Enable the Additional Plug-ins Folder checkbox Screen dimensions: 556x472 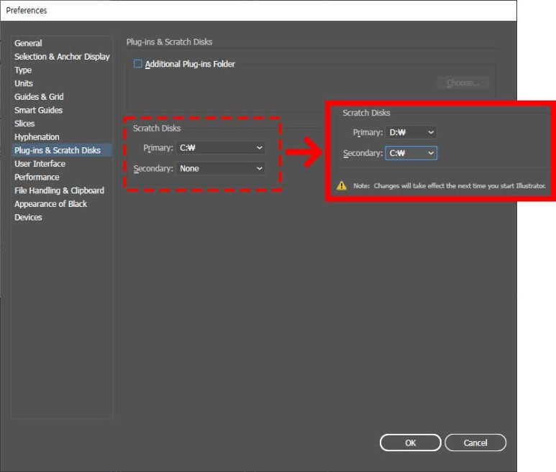click(138, 64)
